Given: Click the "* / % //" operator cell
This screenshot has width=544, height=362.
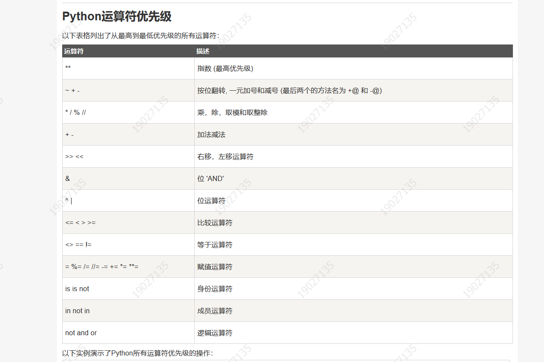Looking at the screenshot, I should tap(128, 112).
